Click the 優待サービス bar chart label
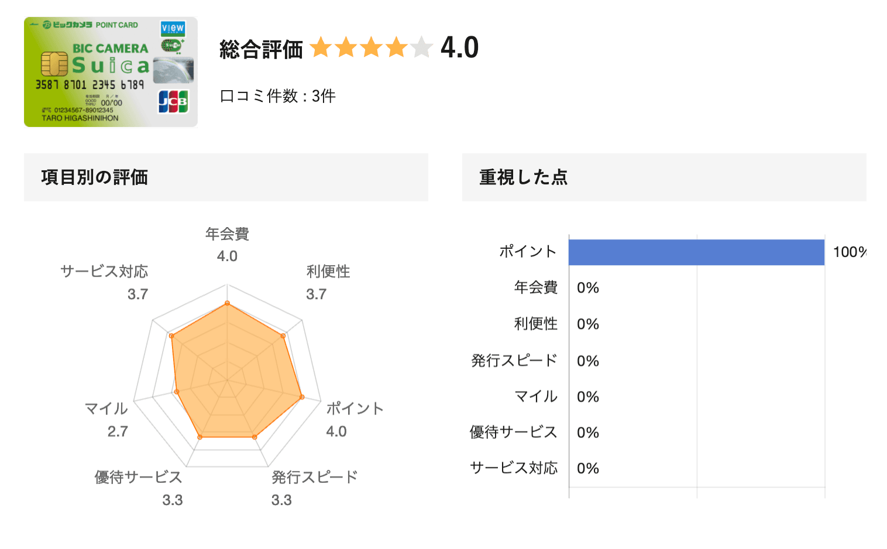 514,432
